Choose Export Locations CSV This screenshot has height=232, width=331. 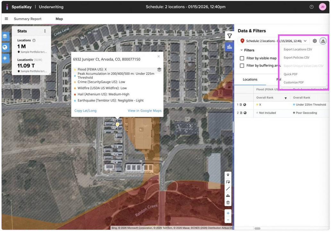pos(298,49)
